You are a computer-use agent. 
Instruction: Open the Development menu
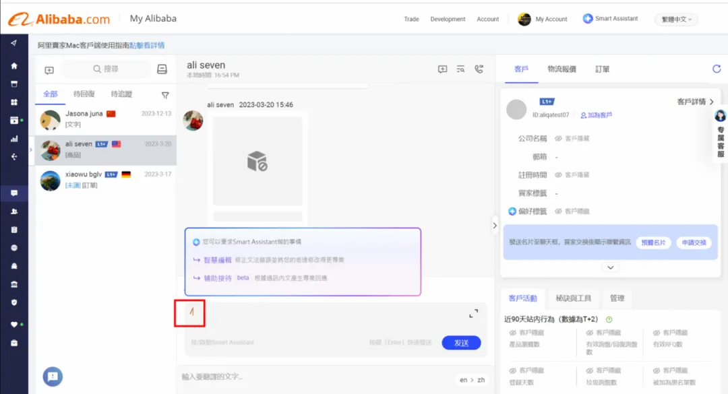(448, 19)
